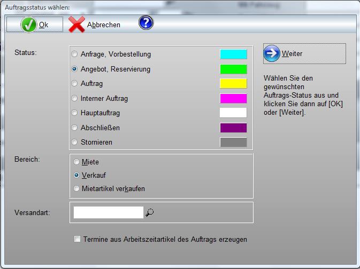360x269 pixels.
Task: Click the green Angebot color swatch
Action: [x=233, y=69]
